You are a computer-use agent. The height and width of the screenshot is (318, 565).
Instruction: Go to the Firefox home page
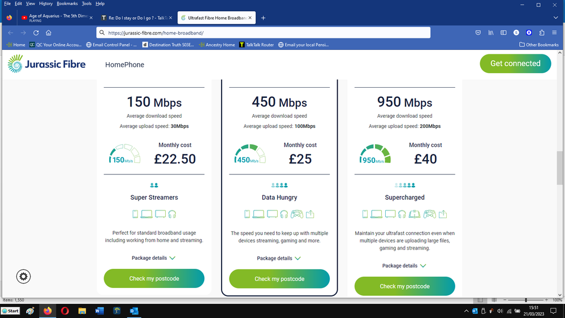[48, 33]
